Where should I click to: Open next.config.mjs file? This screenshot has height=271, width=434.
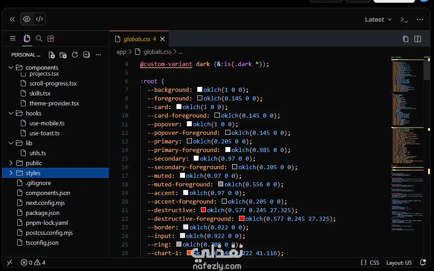pos(45,203)
